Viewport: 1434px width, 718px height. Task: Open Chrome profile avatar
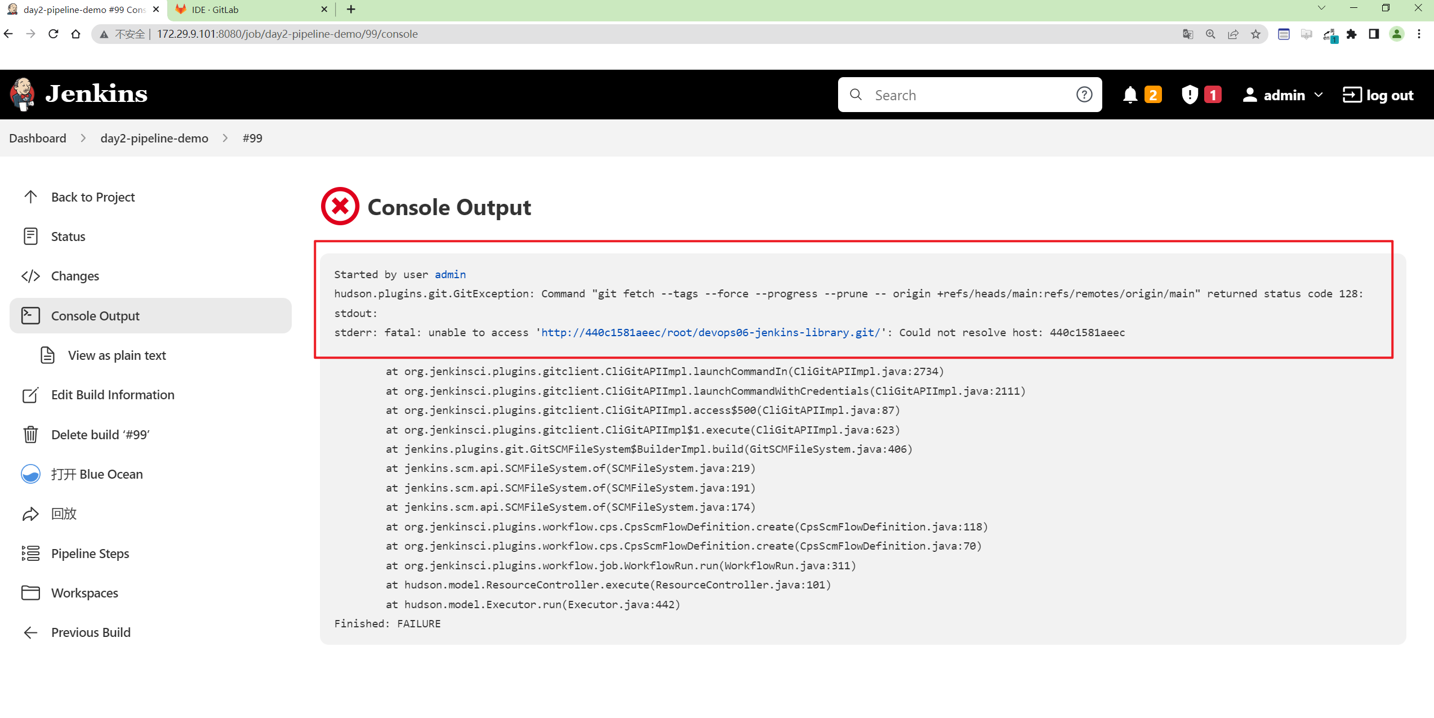(1396, 34)
